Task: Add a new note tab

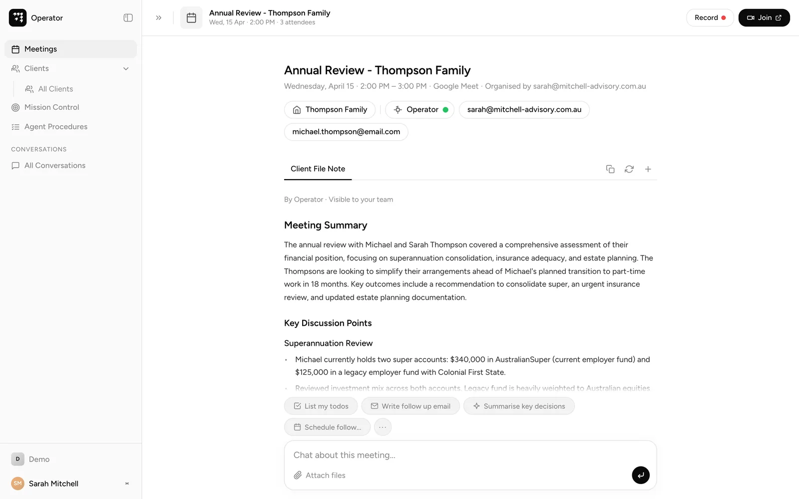Action: click(648, 169)
